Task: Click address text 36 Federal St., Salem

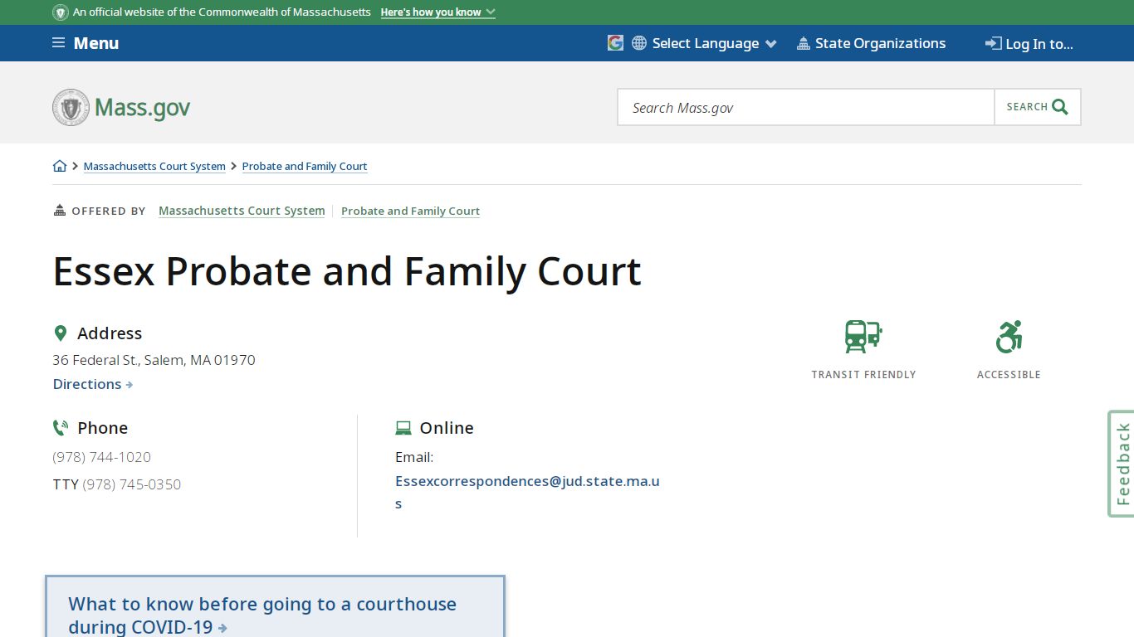Action: click(x=154, y=360)
